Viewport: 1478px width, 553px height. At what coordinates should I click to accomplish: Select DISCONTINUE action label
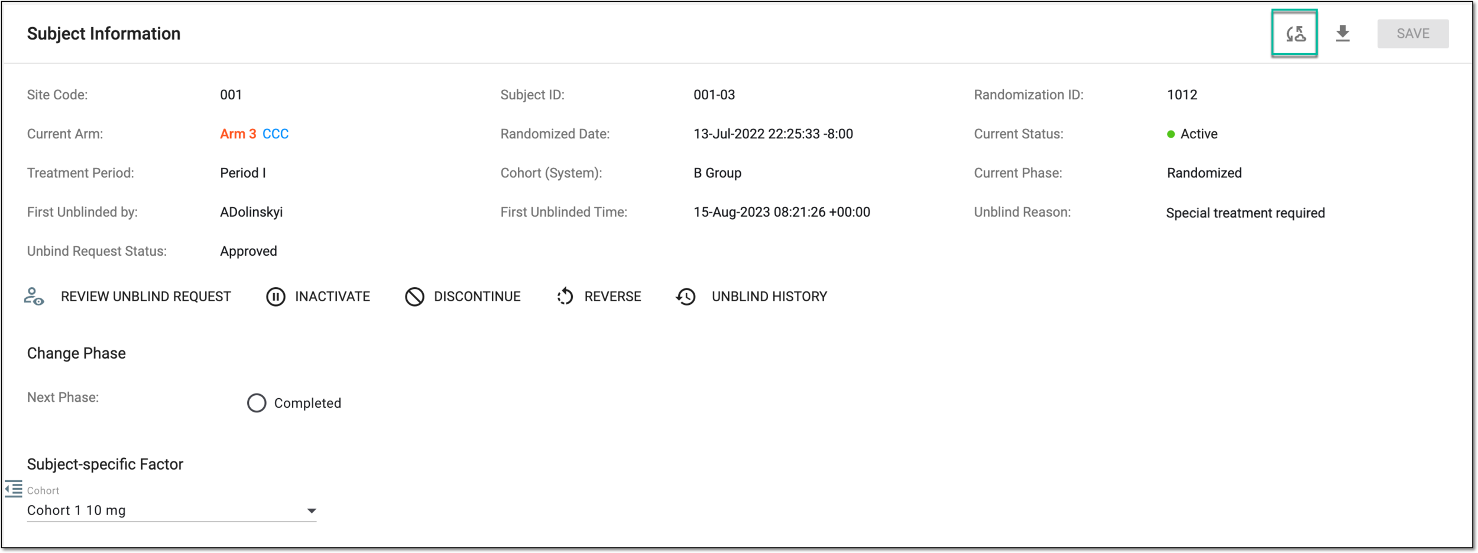477,297
